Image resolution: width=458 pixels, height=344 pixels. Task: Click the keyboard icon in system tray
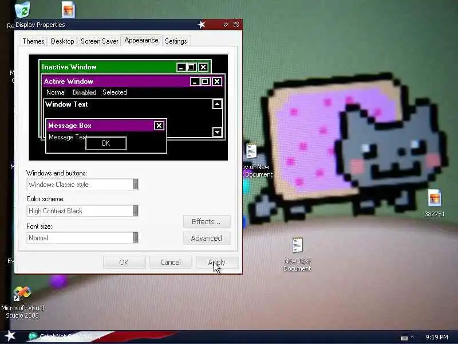tap(404, 338)
